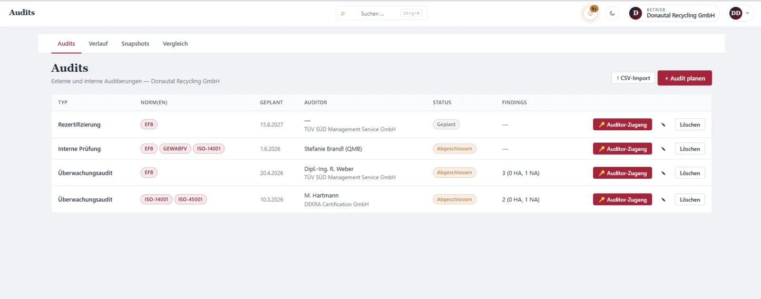Expand the user menu chevron next to DD
761x299 pixels.
click(747, 13)
